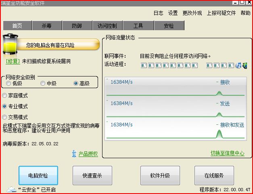Click the product license info icon

click(x=74, y=154)
